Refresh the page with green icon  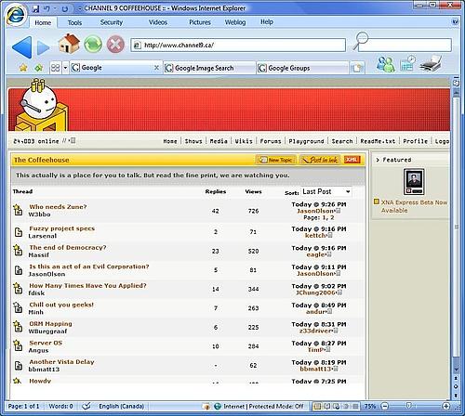point(93,45)
